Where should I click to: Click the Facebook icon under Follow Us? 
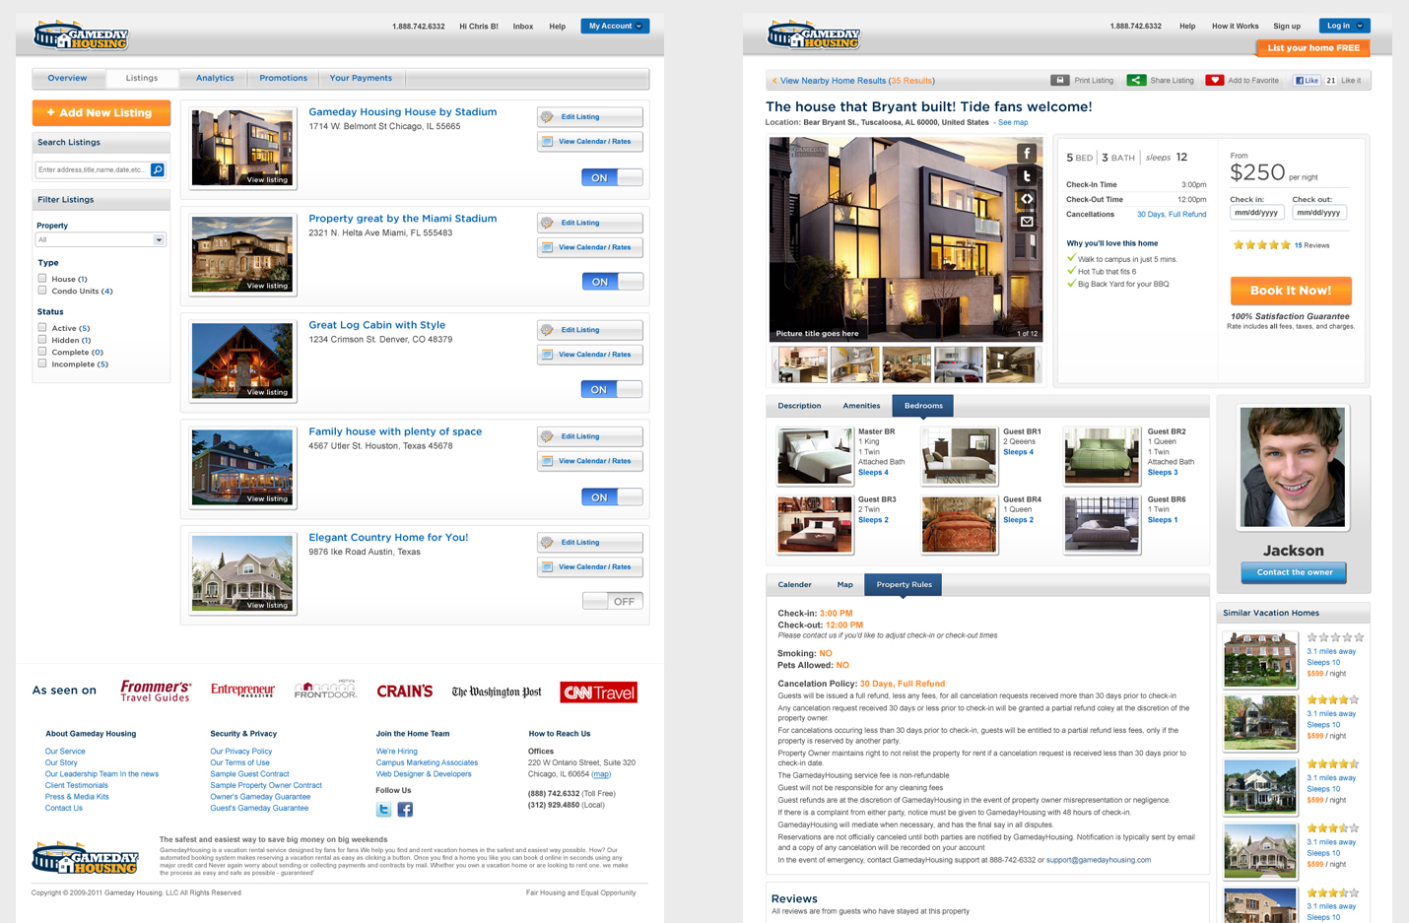[x=405, y=810]
